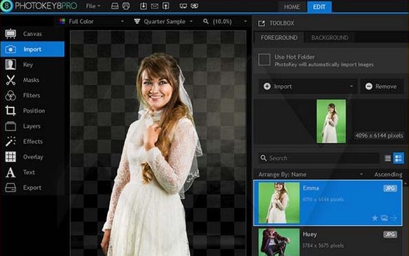Expand the Import button dropdown arrow
Screen dimensions: 409x256
click(351, 86)
